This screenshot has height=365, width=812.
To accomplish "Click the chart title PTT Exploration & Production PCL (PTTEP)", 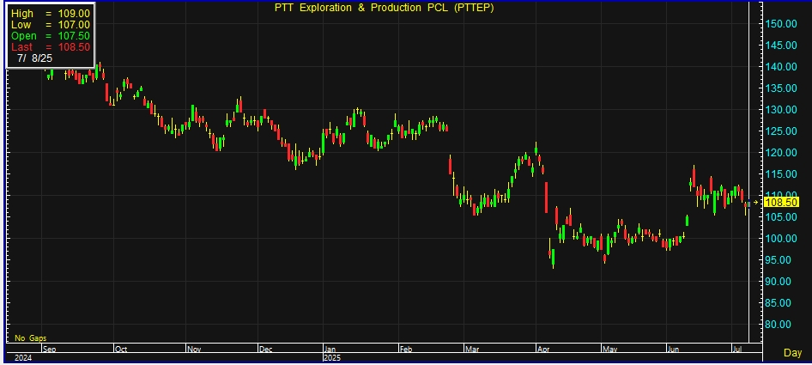I will [383, 7].
